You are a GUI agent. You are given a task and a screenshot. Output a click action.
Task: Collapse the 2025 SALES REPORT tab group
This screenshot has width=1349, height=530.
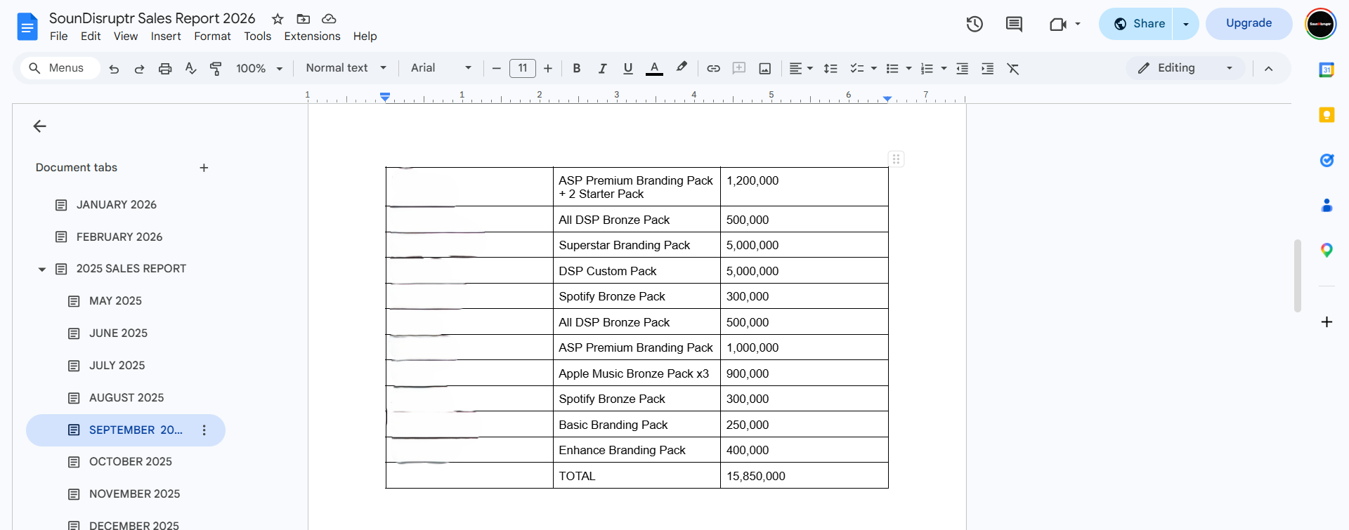(x=41, y=269)
